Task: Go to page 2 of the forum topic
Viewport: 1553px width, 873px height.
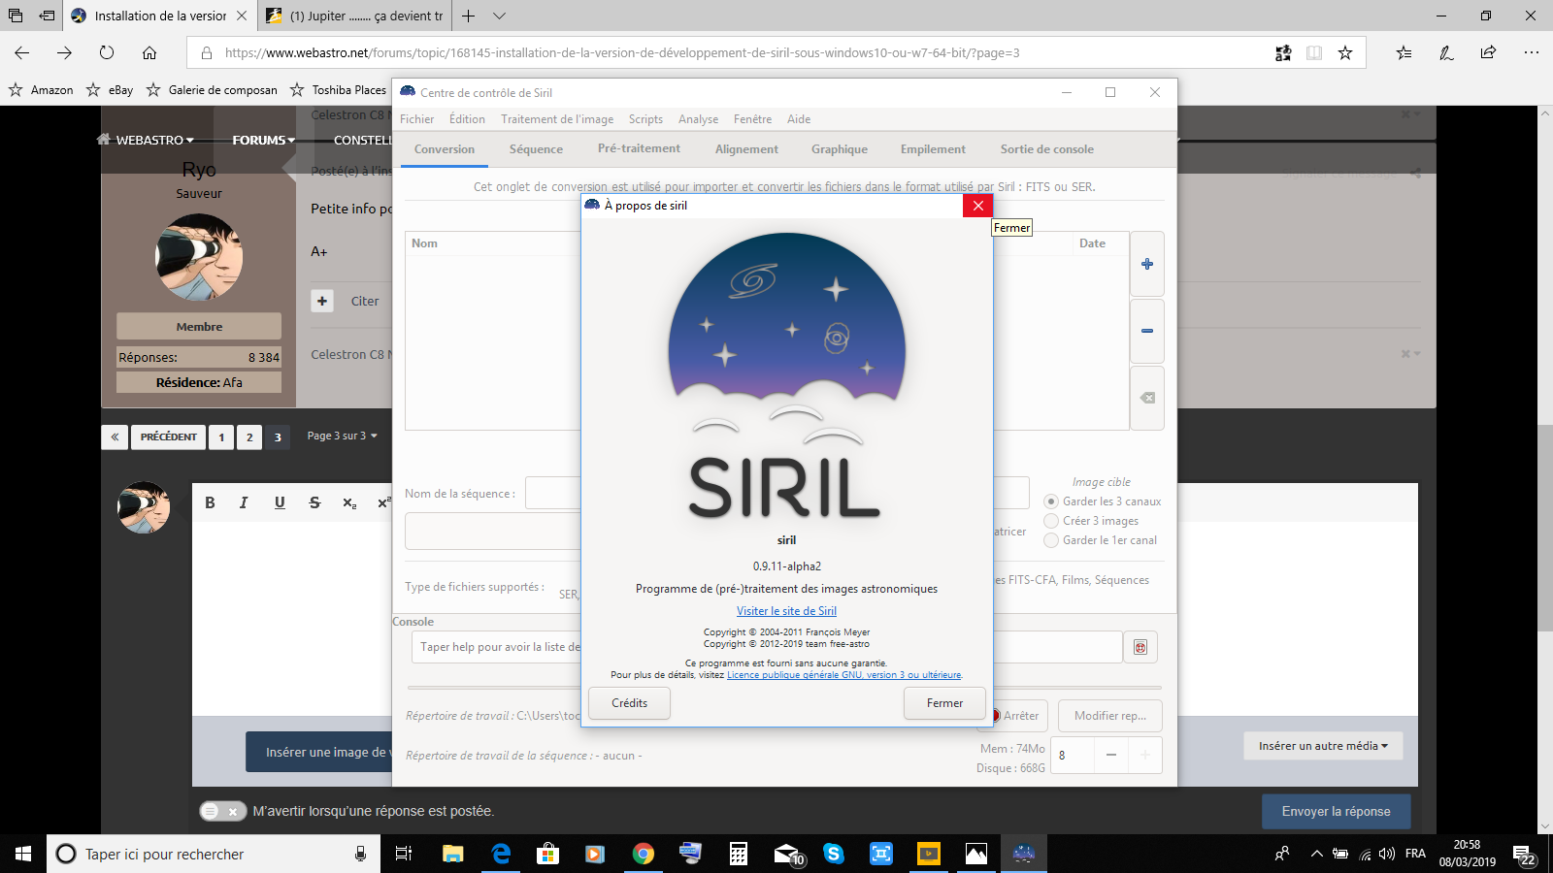Action: pyautogui.click(x=249, y=437)
